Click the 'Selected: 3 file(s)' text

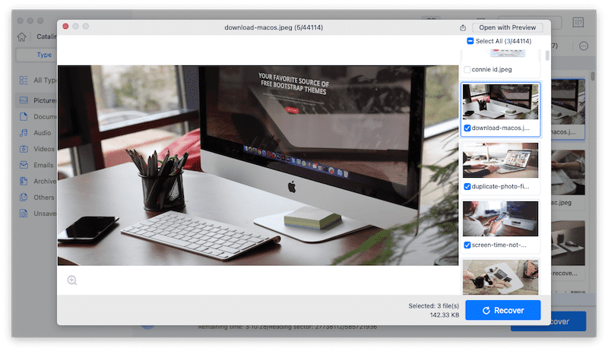pyautogui.click(x=433, y=306)
